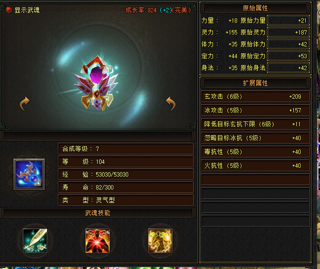Click the 原始身法 +42 value field
Screen dimensions: 320x269
288,68
